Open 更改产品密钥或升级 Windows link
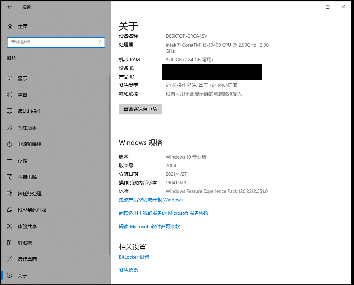354x285 pixels. [151, 200]
